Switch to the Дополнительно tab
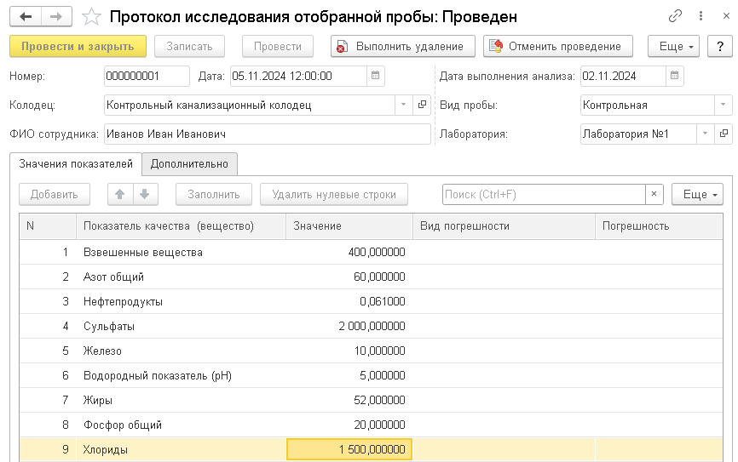 point(190,163)
